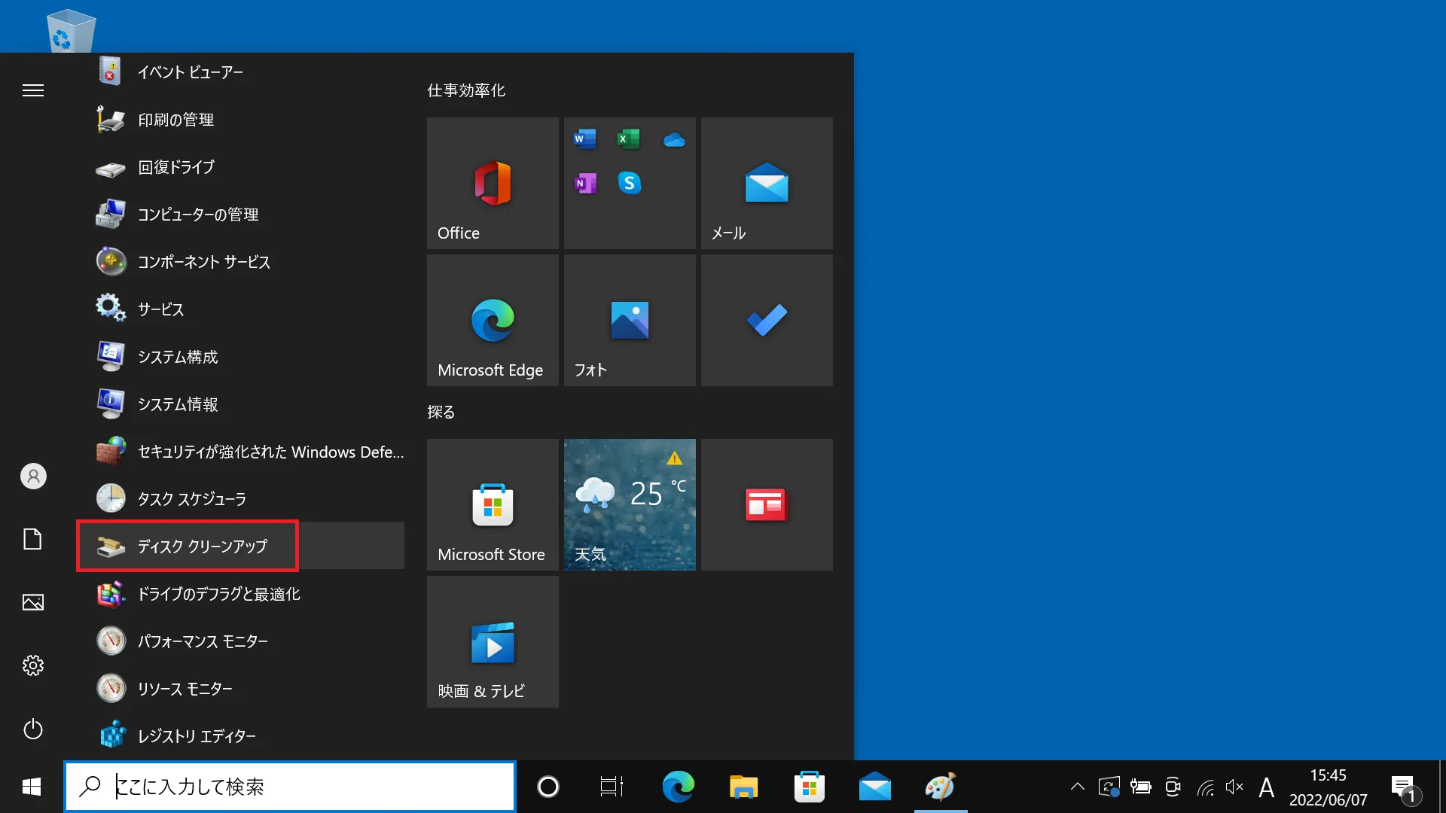Open Microsoft Store app
The height and width of the screenshot is (813, 1446).
coord(492,504)
